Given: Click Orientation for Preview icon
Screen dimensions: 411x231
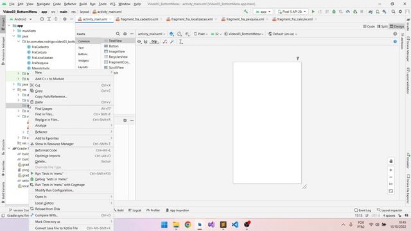Looking at the screenshot, I should point(179,34).
